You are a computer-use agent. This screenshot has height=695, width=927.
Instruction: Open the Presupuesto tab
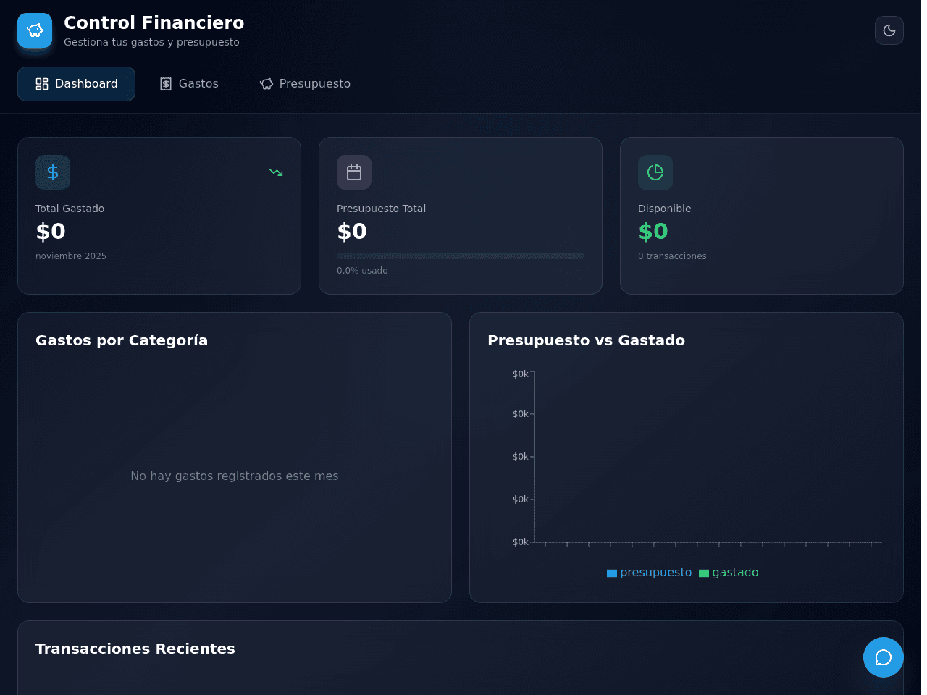305,84
